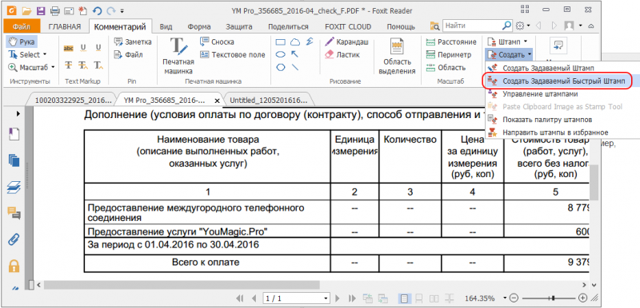Open the layers panel icon
Viewport: 640px width, 308px height.
(x=14, y=188)
